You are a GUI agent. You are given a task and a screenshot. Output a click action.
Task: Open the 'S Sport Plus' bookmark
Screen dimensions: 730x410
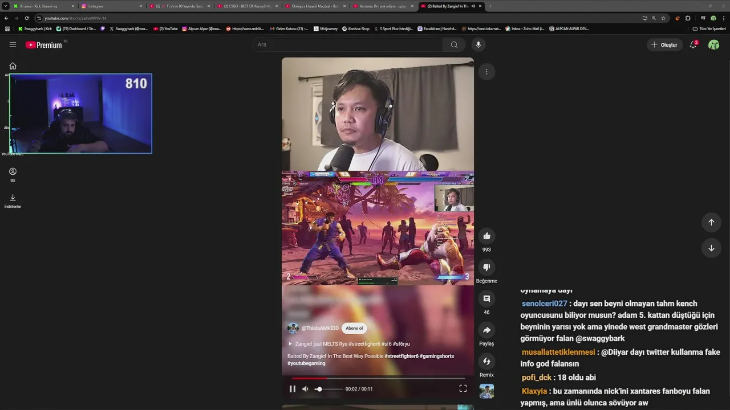click(x=394, y=28)
